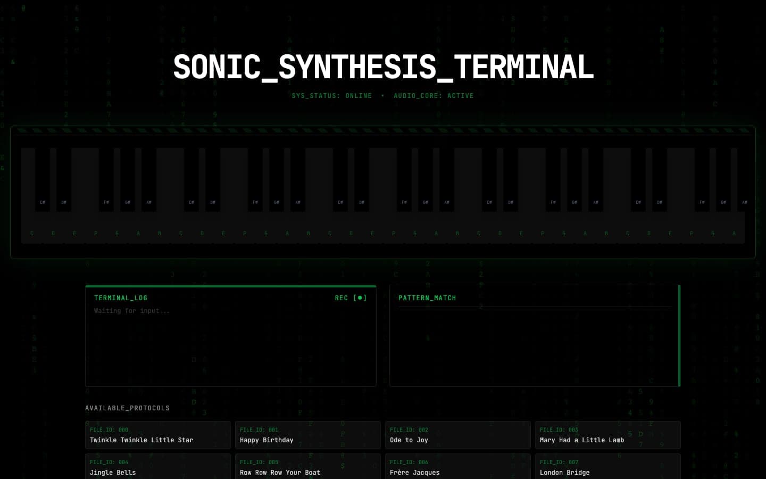Click the "Waiting for input..." log text
Image resolution: width=766 pixels, height=479 pixels.
[x=132, y=311]
